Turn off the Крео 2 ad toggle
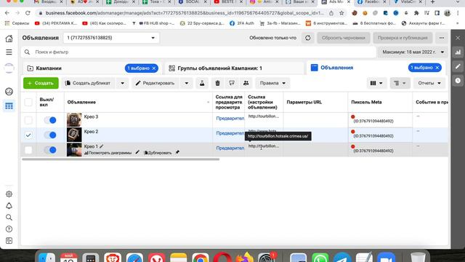 50,135
